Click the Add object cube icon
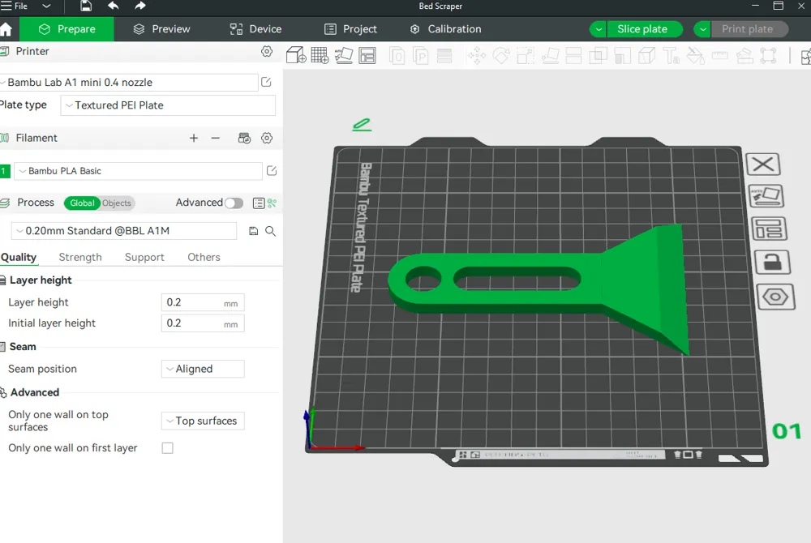The width and height of the screenshot is (811, 543). click(x=296, y=55)
